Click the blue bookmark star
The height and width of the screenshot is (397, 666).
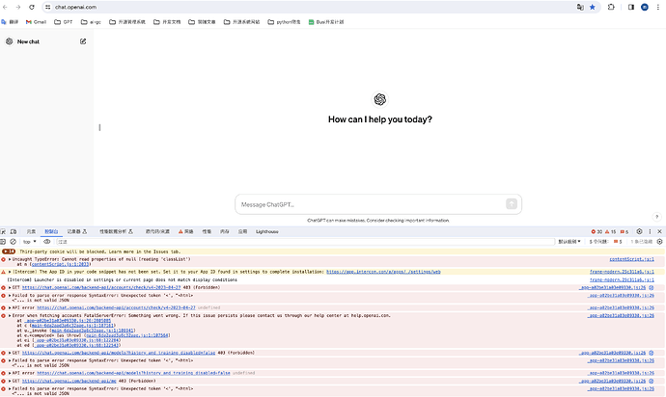pyautogui.click(x=592, y=7)
